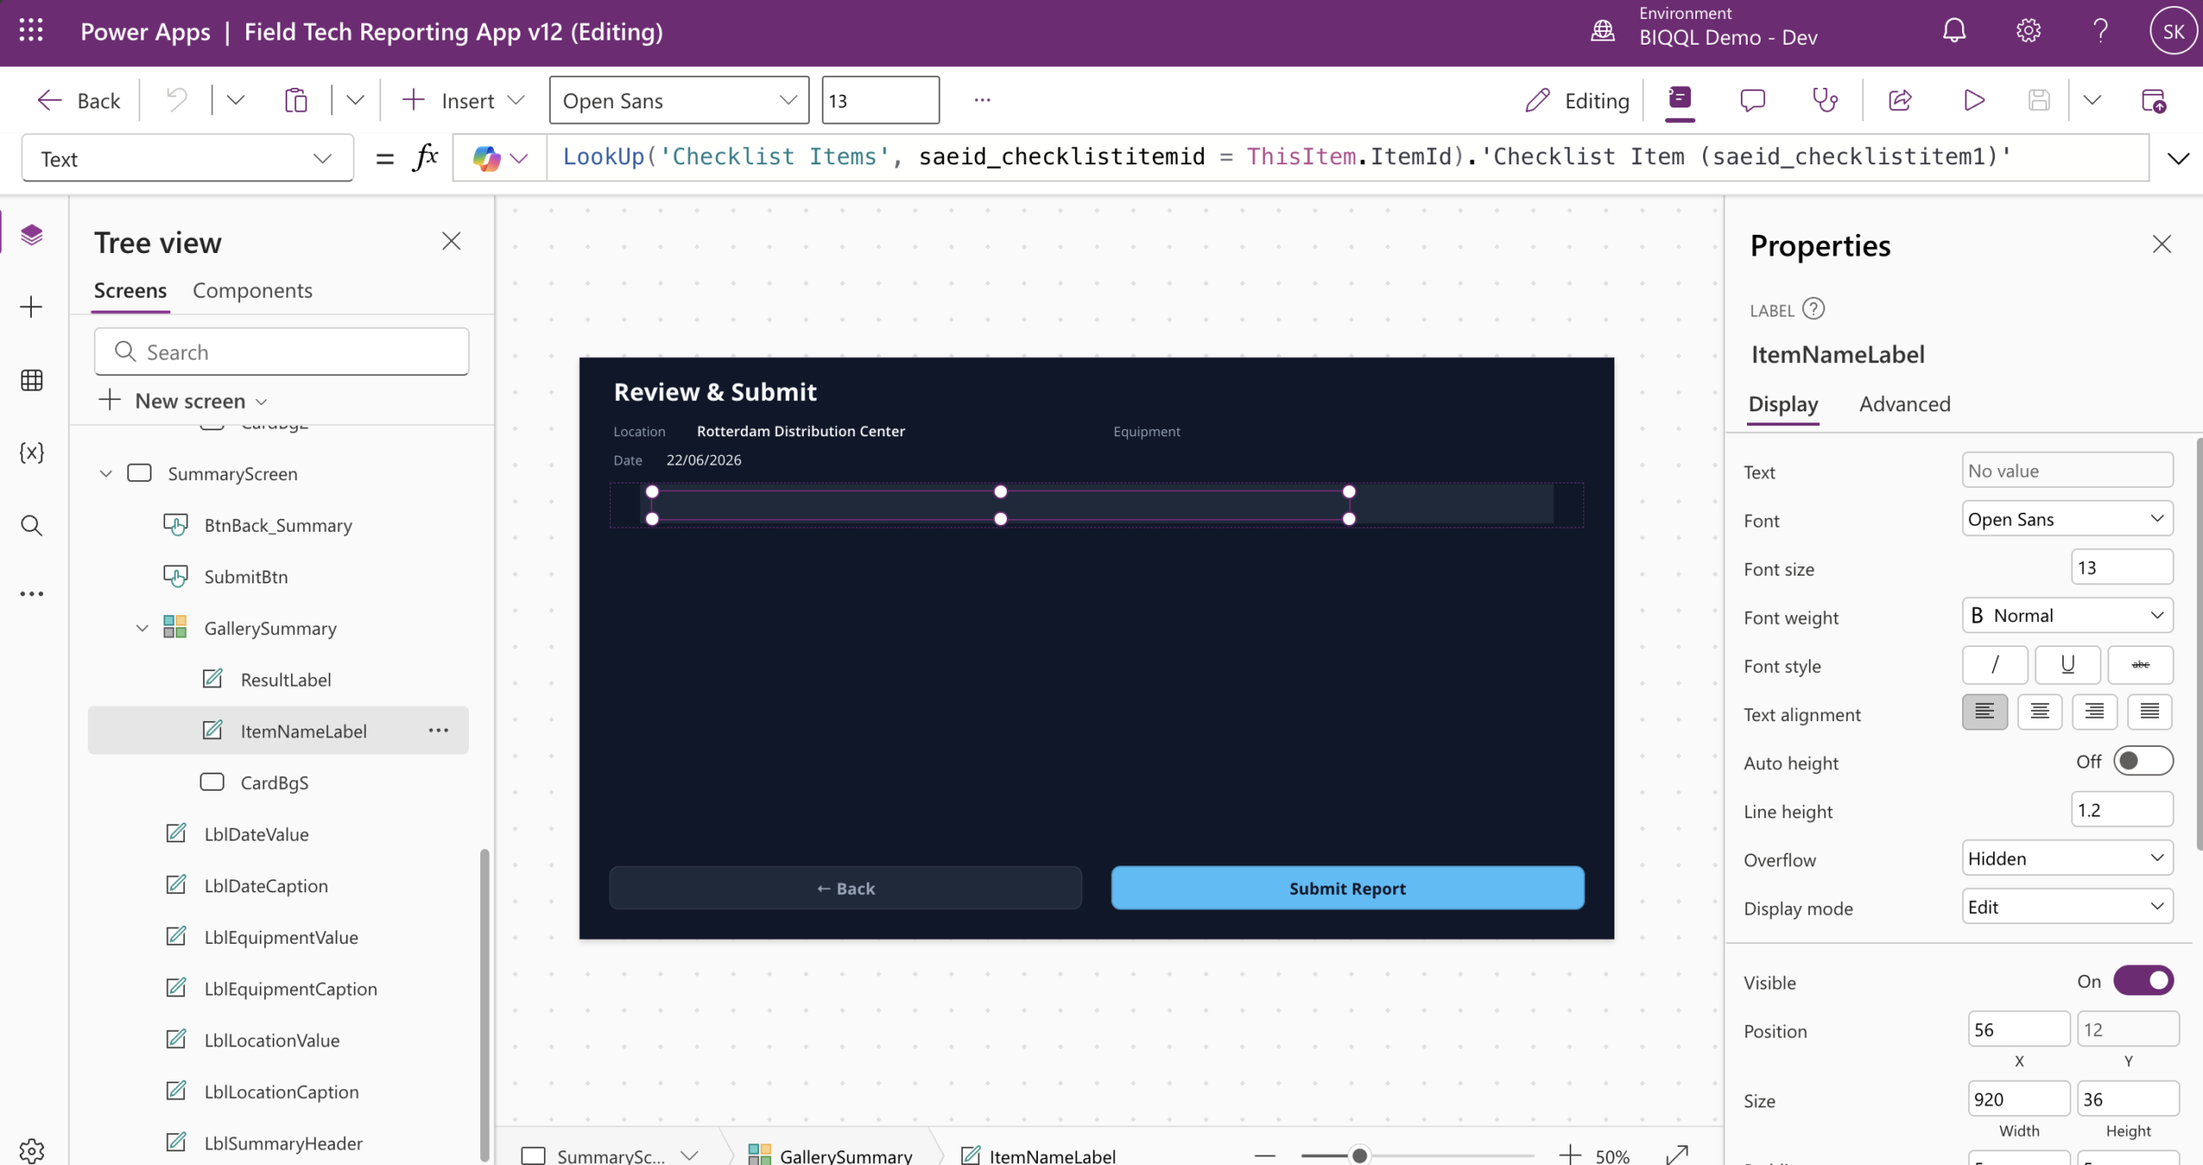2203x1165 pixels.
Task: Expand the formula bar chevron
Action: [x=2178, y=158]
